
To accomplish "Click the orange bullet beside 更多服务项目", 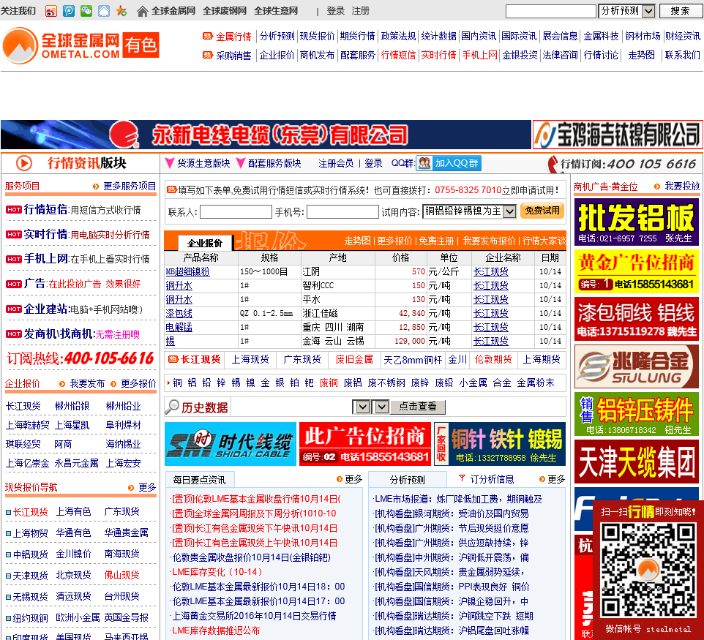I will 96,187.
